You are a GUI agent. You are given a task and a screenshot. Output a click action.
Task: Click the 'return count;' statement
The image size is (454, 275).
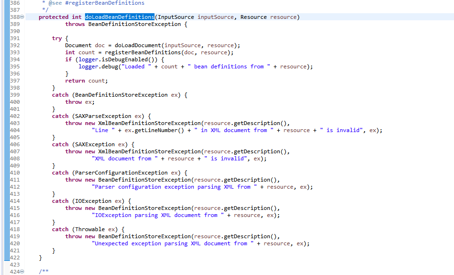point(86,81)
